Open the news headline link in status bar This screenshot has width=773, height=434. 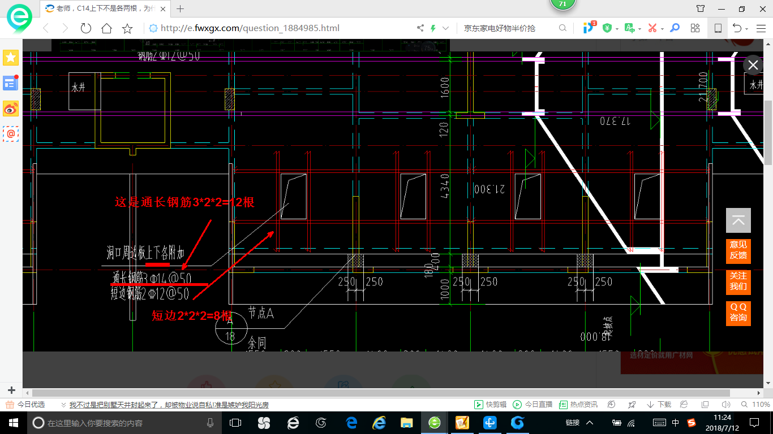169,405
